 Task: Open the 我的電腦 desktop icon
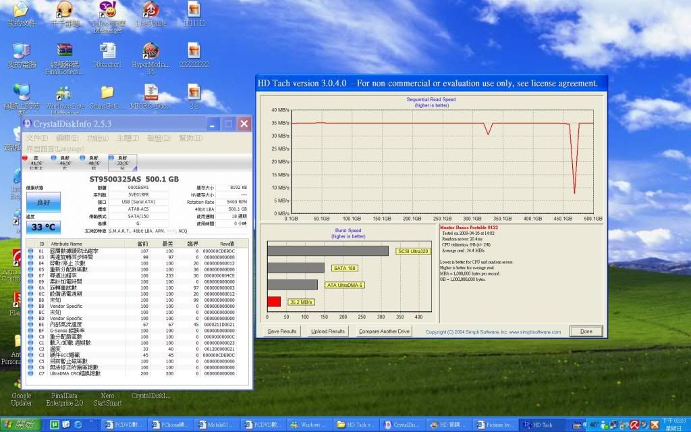pyautogui.click(x=21, y=55)
